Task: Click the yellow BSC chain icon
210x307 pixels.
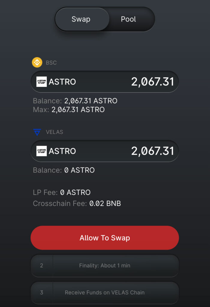Action: coord(37,62)
